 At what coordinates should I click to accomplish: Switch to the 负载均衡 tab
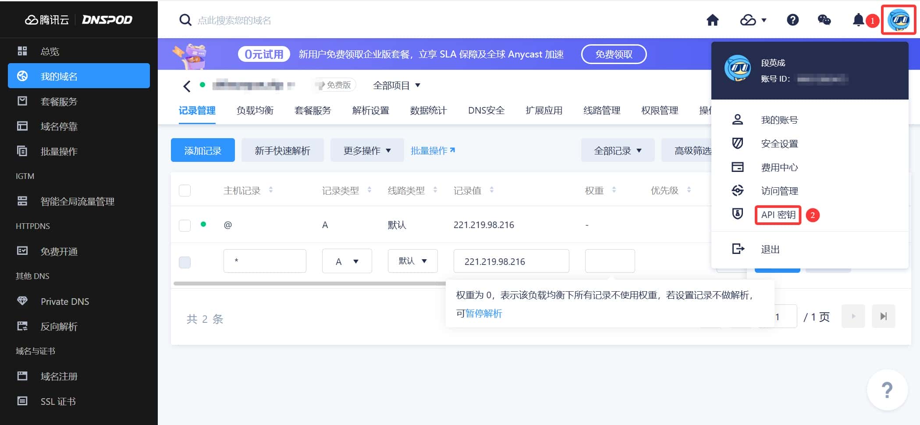tap(255, 111)
